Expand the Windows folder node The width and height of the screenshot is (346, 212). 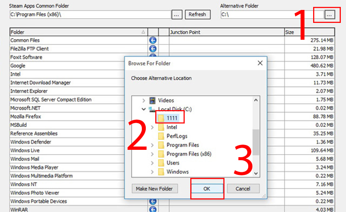click(x=152, y=172)
